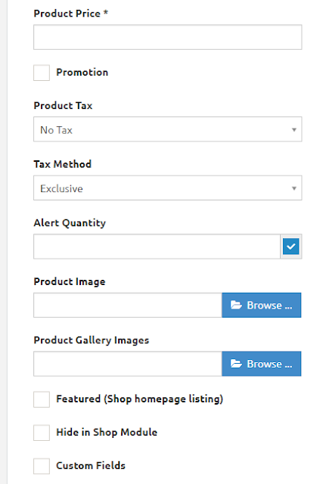The width and height of the screenshot is (320, 484).
Task: Focus the Product Price input field
Action: tap(168, 37)
